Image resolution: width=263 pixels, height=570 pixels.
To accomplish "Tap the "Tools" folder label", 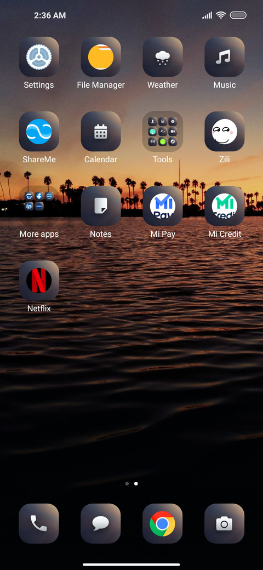I will pos(162,159).
